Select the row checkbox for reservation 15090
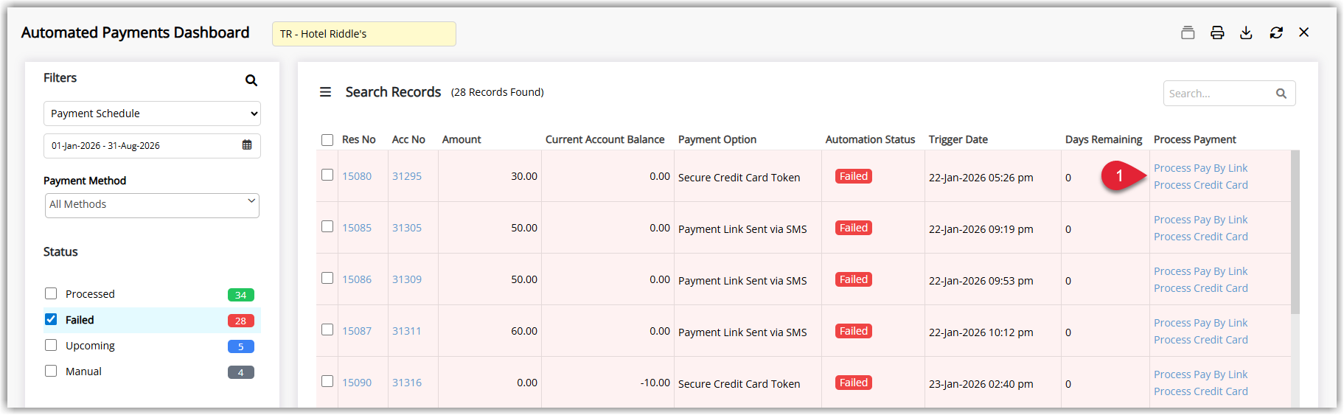The image size is (1344, 415). (x=327, y=381)
